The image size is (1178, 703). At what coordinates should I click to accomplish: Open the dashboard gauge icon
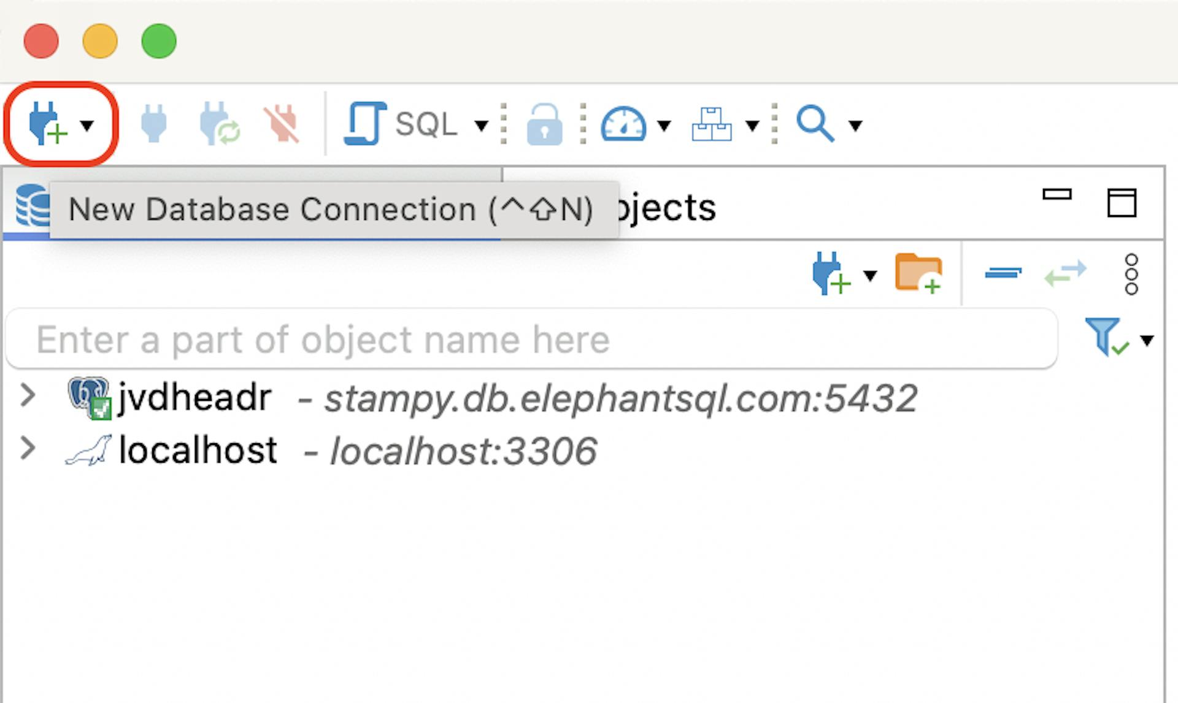pos(623,124)
